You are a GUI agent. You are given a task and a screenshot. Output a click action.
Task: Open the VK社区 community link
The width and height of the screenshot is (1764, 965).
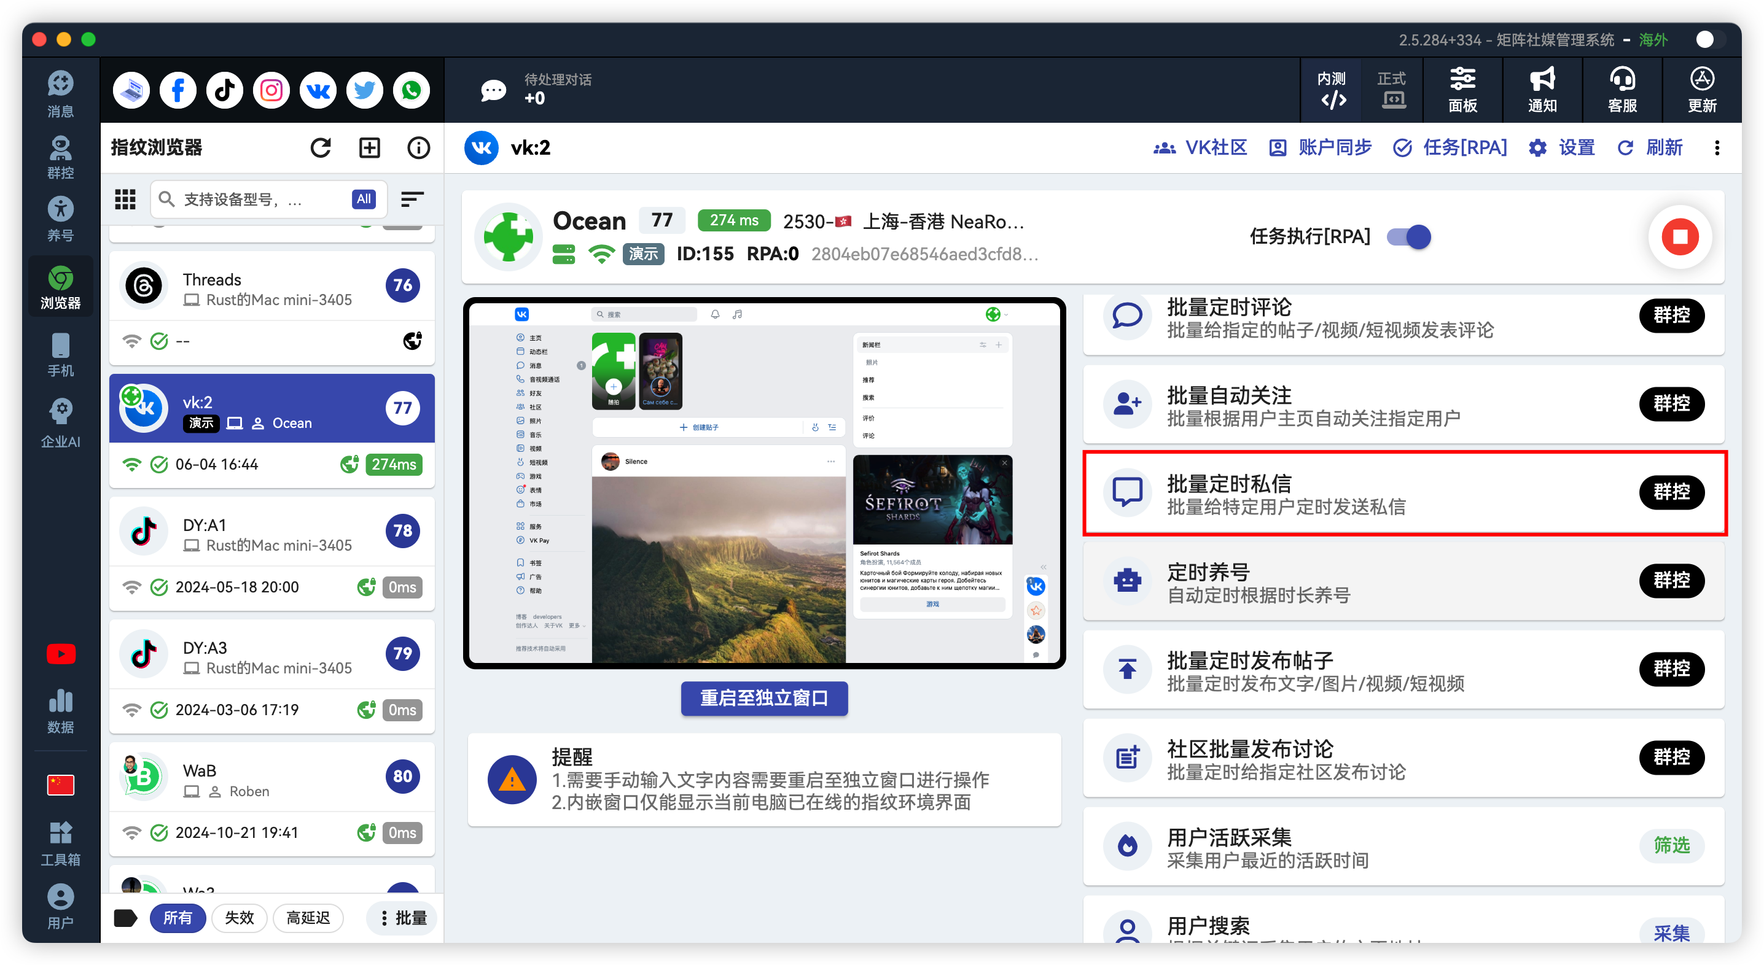1200,148
